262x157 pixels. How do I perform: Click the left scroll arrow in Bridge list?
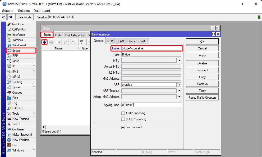coord(44,127)
